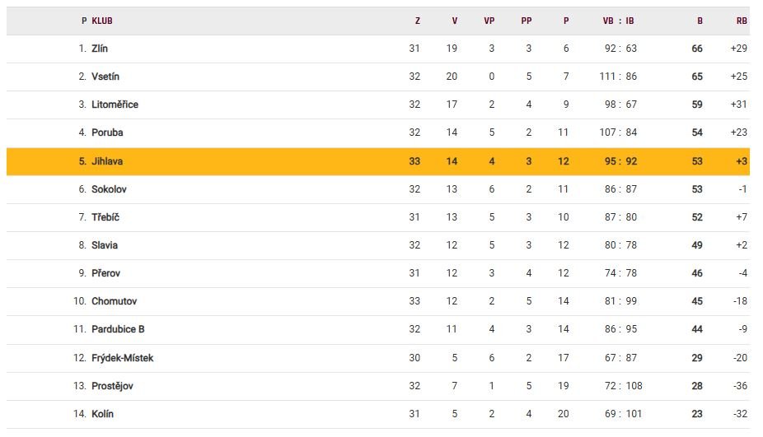
Task: Click the PP column header
Action: pyautogui.click(x=527, y=21)
